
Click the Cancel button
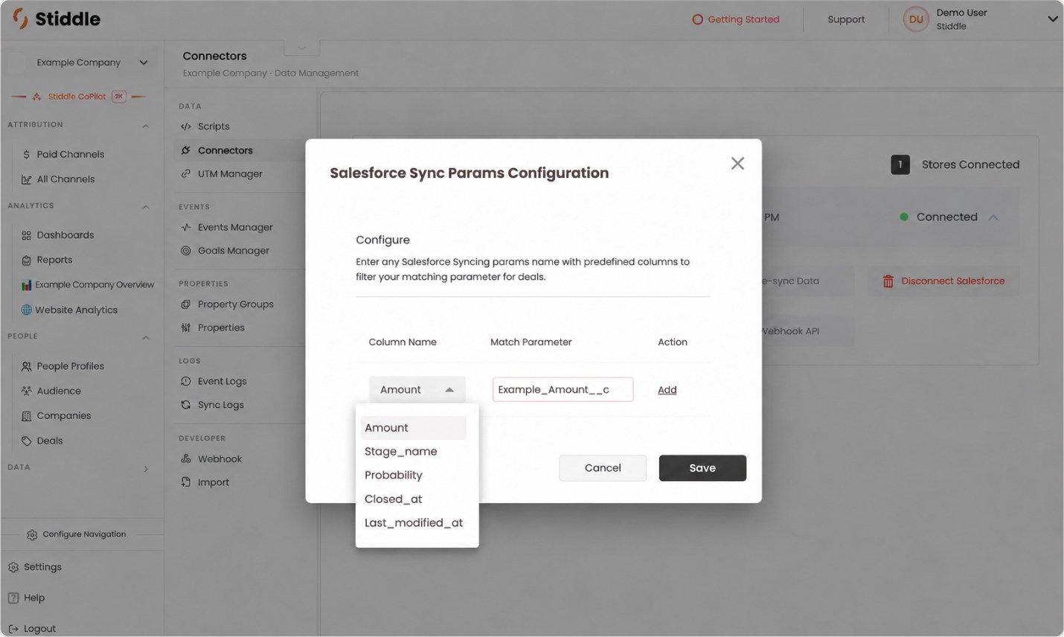pos(603,468)
